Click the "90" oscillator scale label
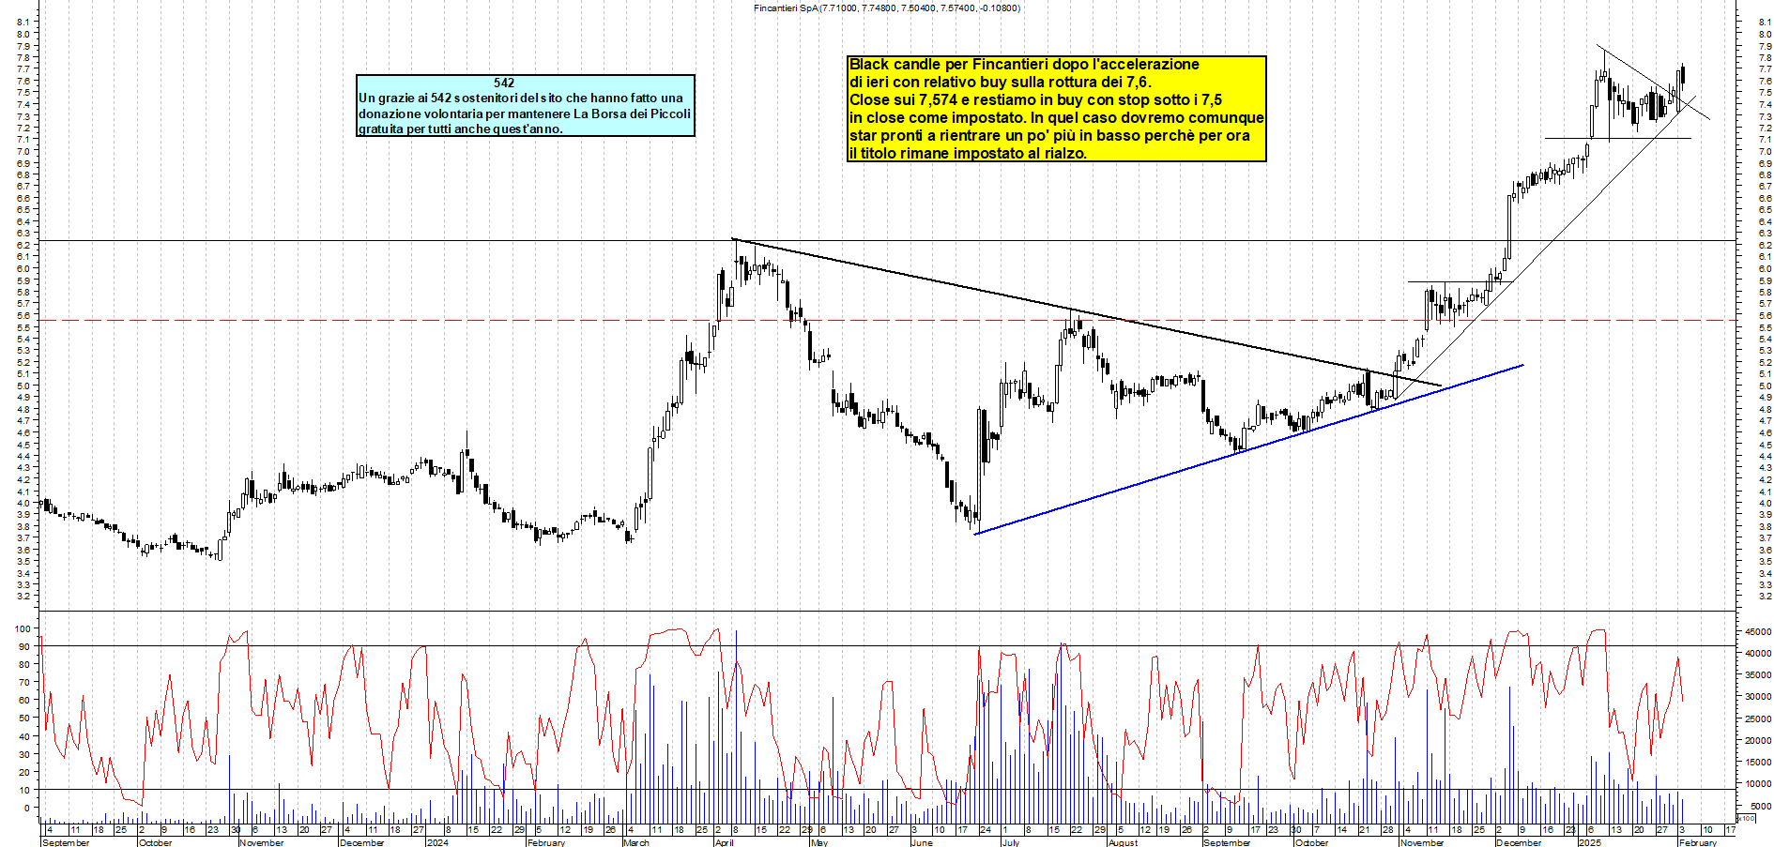The width and height of the screenshot is (1774, 847). 23,647
